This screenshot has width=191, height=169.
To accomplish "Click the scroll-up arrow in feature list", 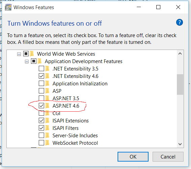I will 180,54.
